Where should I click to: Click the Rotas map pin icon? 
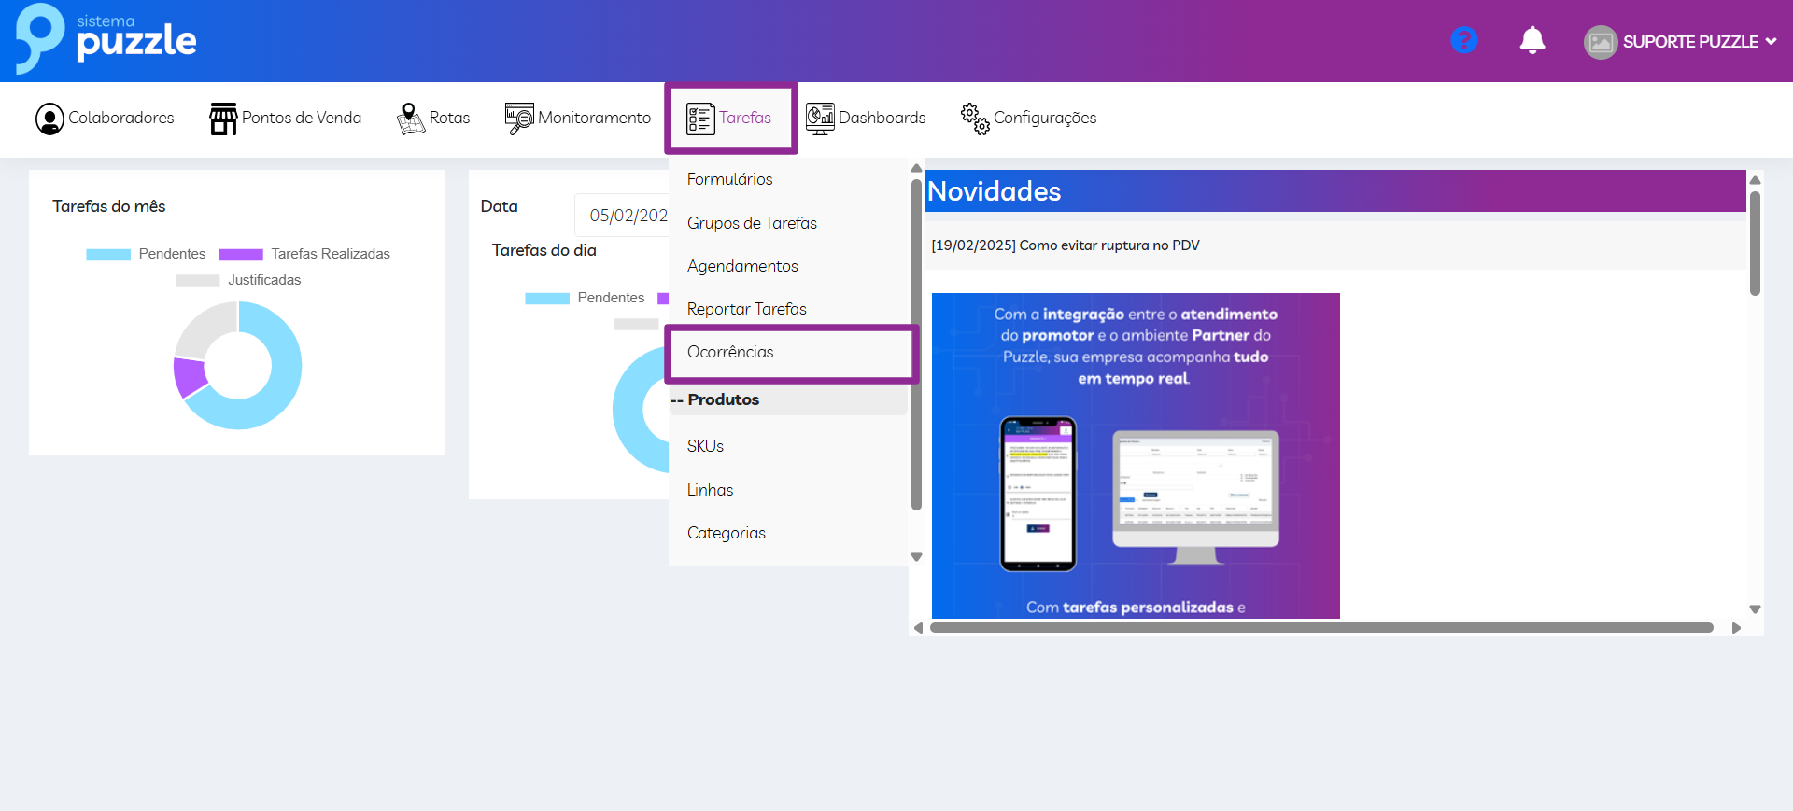click(411, 119)
